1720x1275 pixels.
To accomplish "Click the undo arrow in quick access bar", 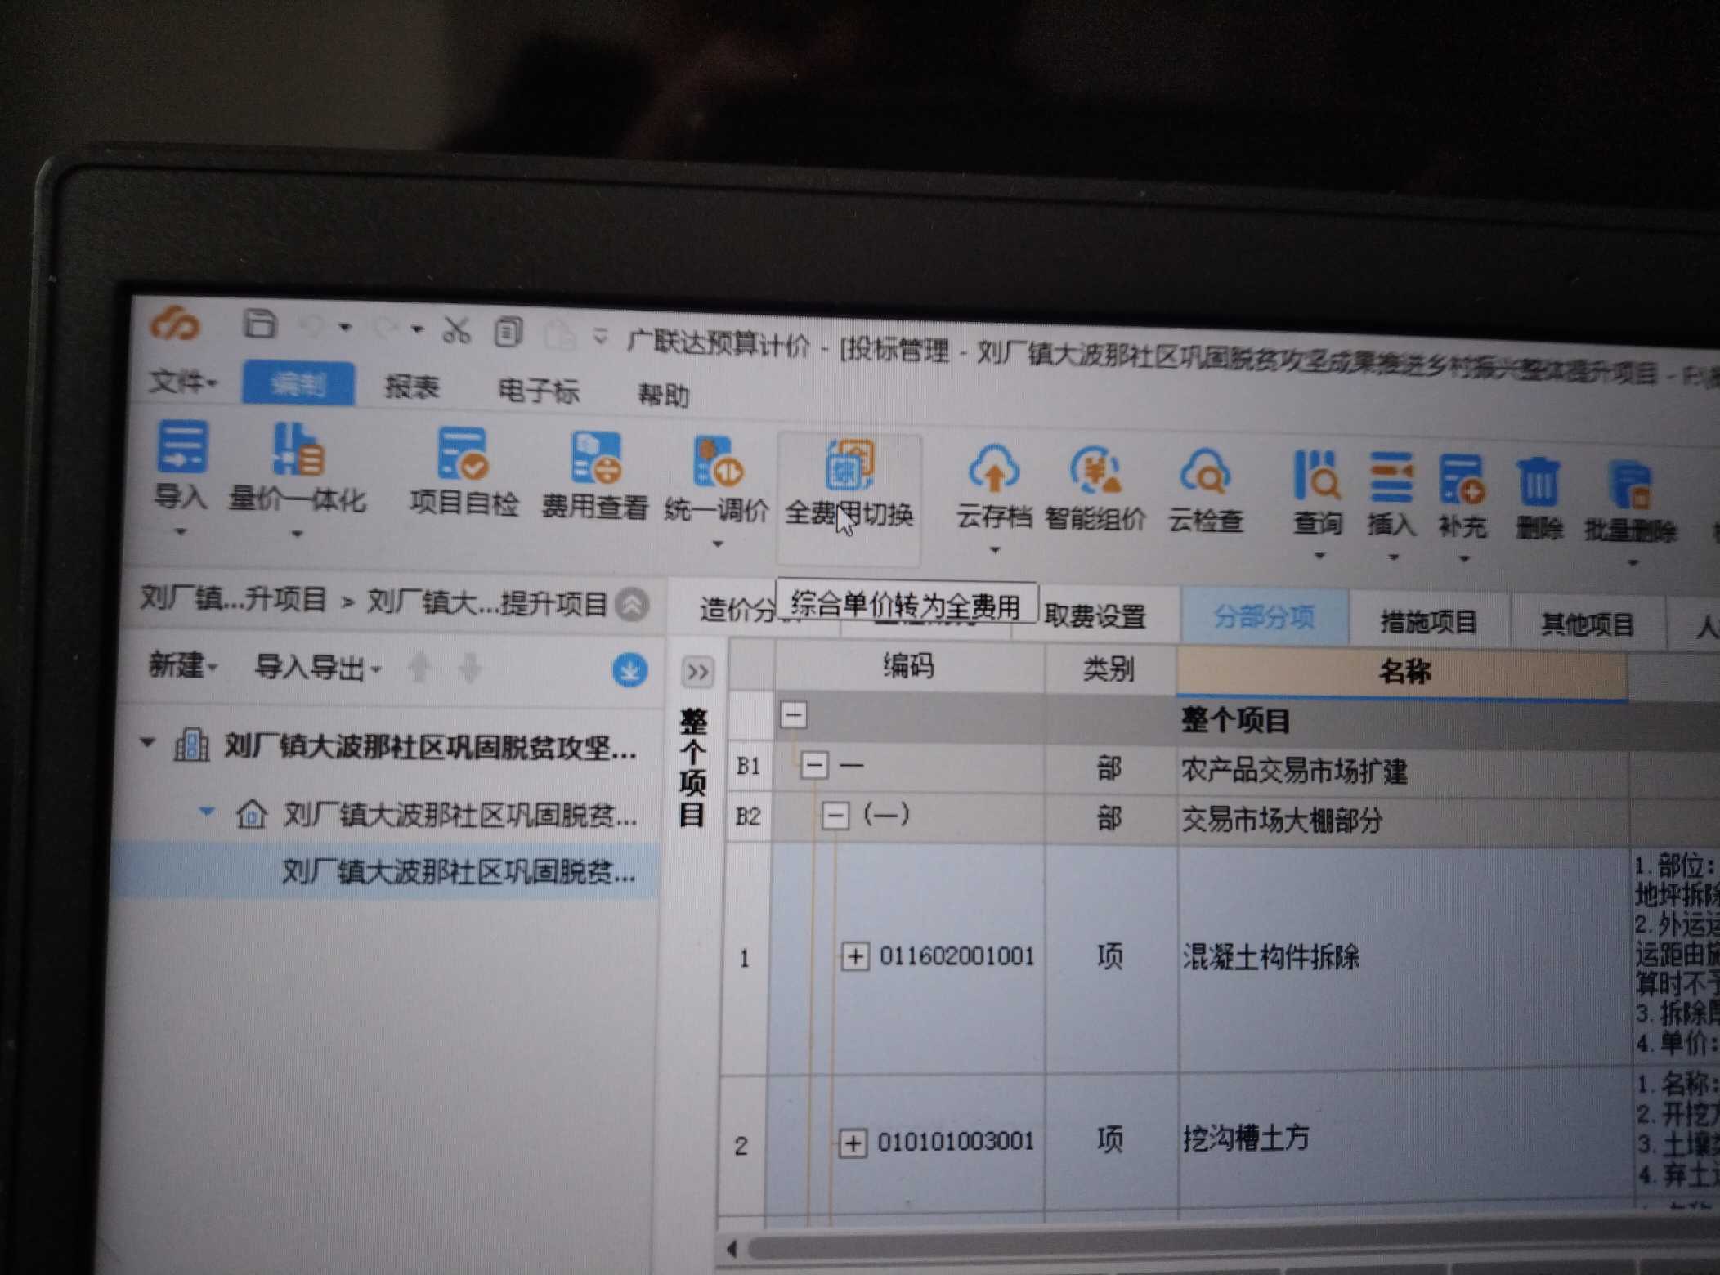I will (313, 327).
